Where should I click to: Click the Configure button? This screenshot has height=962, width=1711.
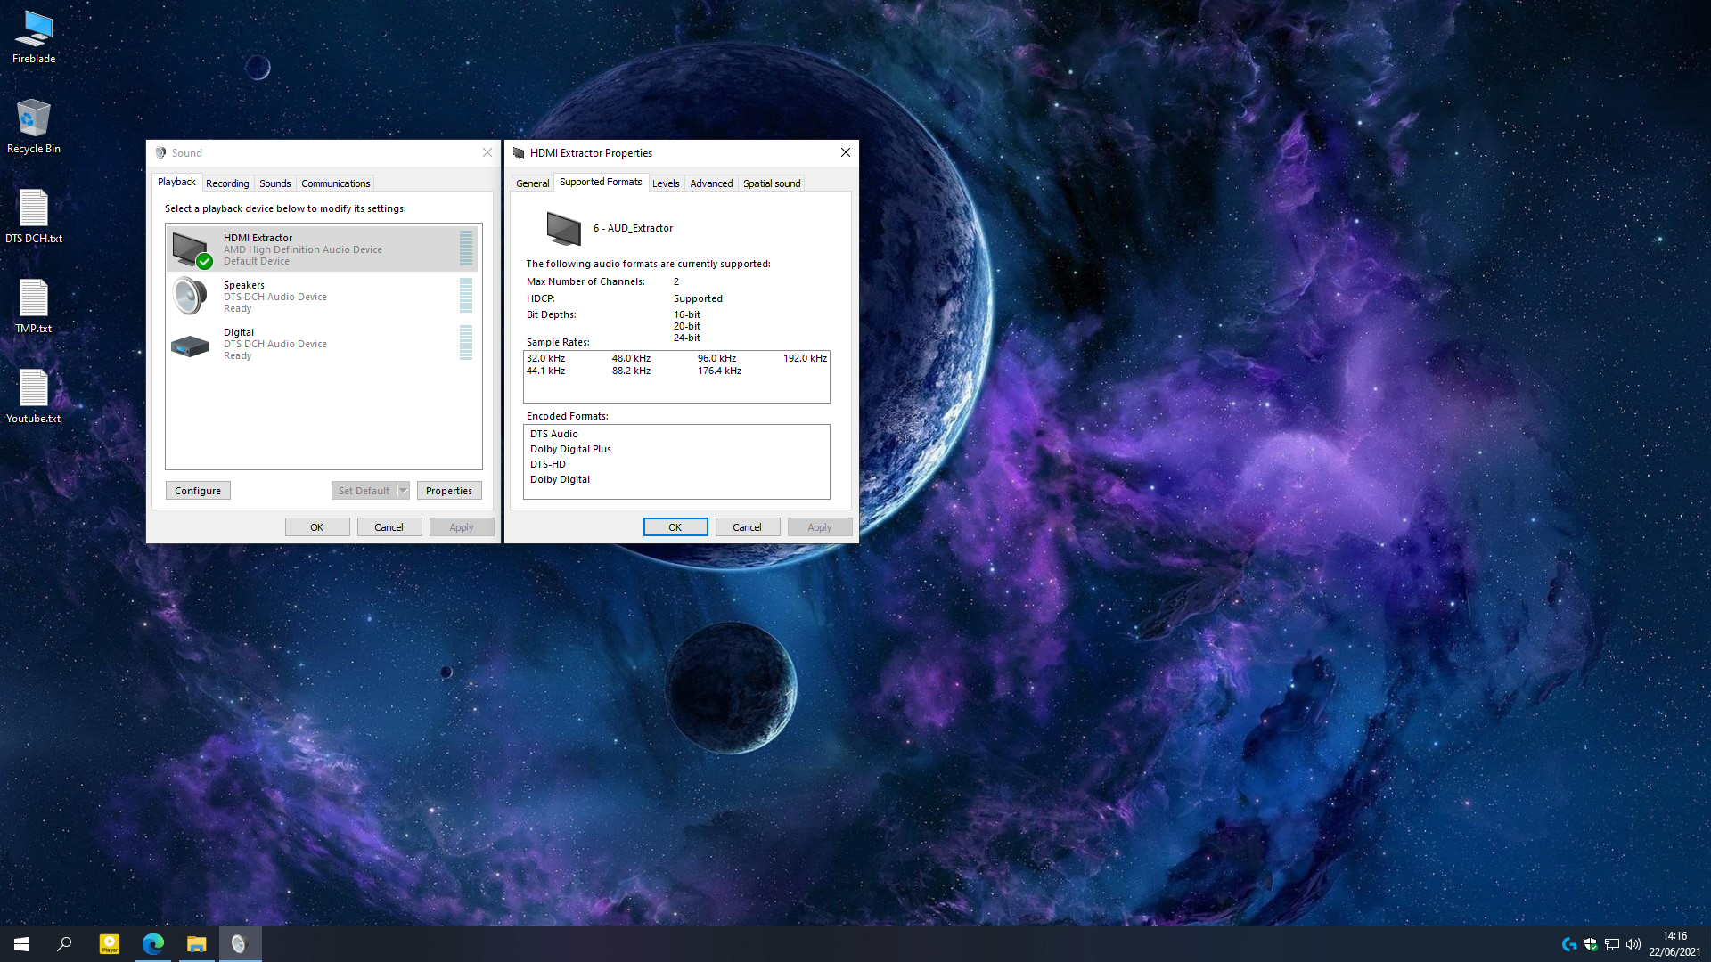point(198,491)
